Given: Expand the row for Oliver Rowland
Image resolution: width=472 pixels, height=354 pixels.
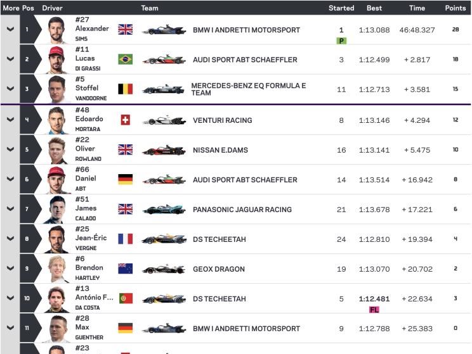Looking at the screenshot, I should [x=10, y=149].
